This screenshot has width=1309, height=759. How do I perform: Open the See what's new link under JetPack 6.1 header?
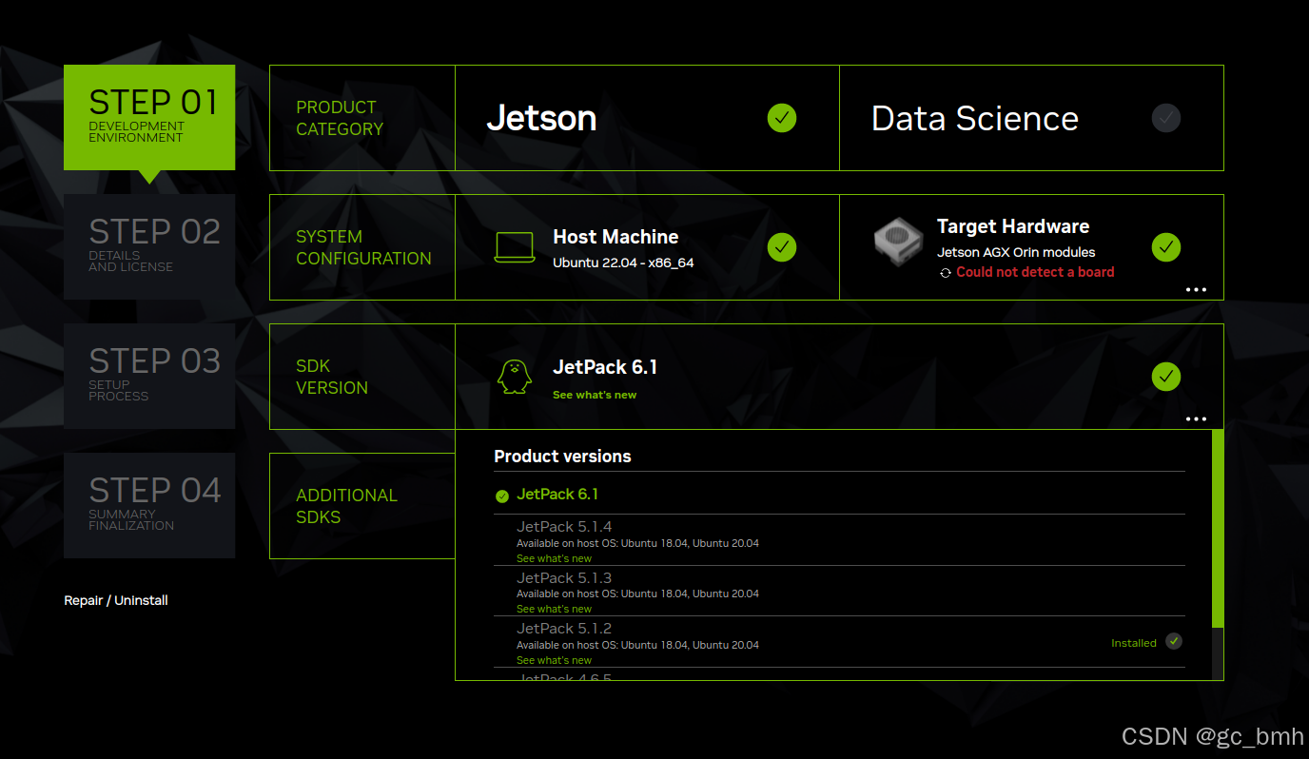pos(595,395)
